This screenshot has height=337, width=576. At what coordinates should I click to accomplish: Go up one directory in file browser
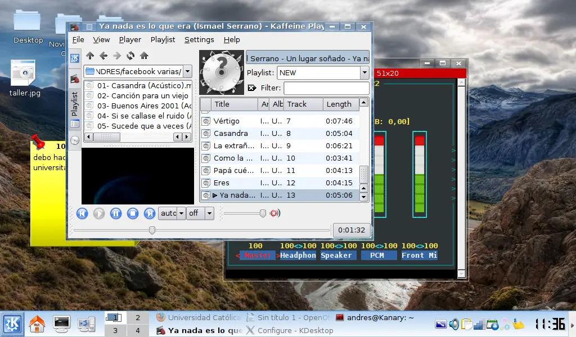coord(90,56)
